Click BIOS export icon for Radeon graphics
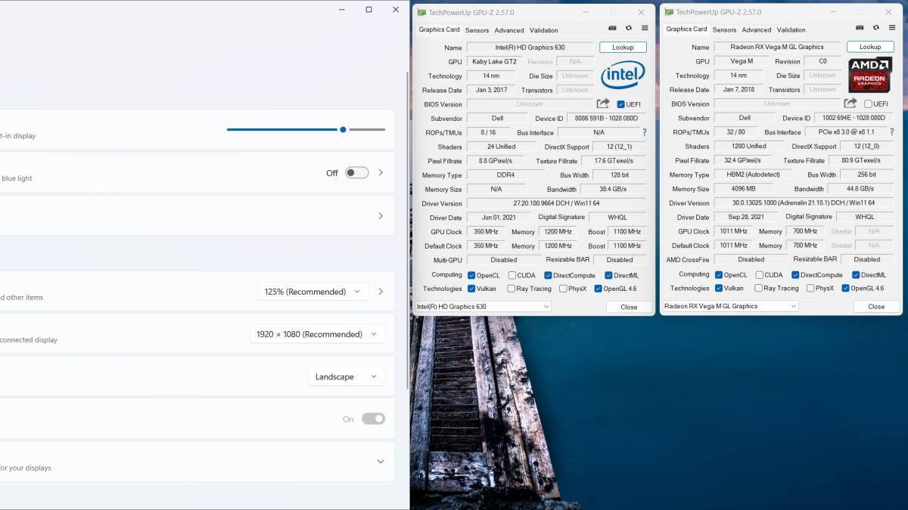 pos(850,103)
